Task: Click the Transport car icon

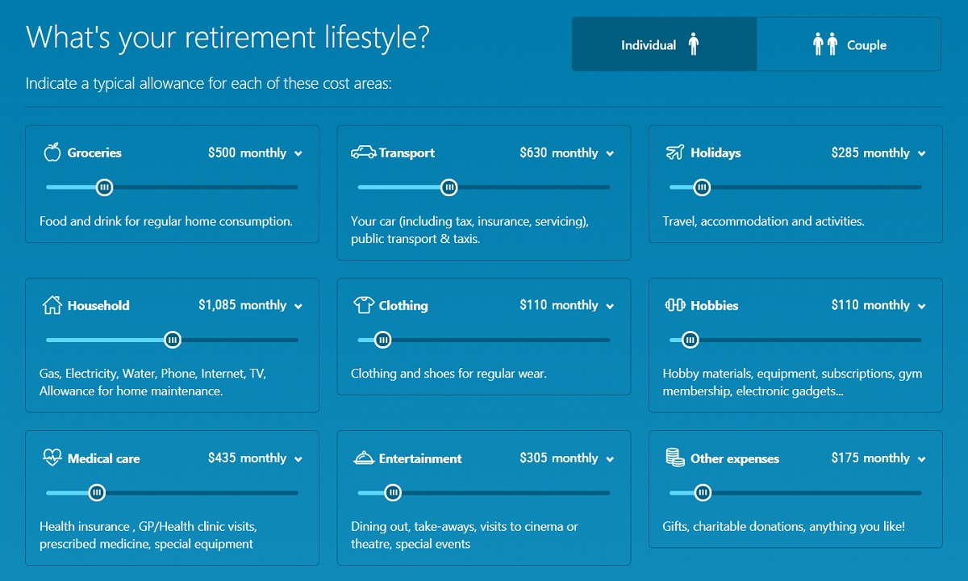Action: (364, 153)
